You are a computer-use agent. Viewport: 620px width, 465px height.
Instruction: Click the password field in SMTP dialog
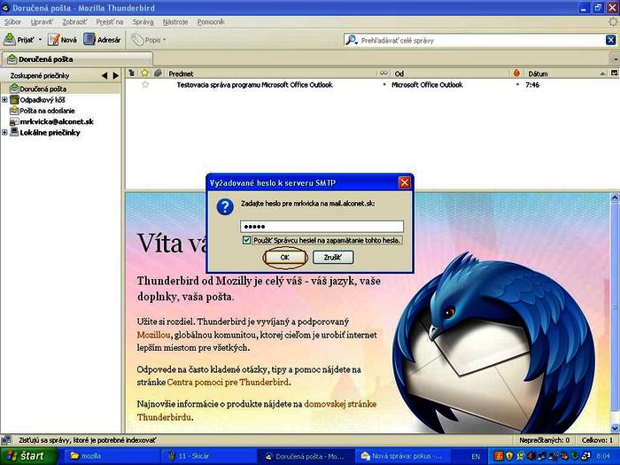(322, 227)
